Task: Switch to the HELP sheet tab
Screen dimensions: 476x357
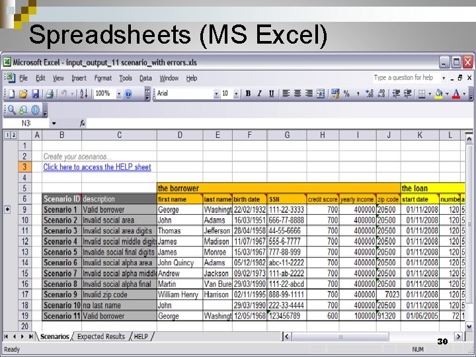Action: tap(141, 337)
